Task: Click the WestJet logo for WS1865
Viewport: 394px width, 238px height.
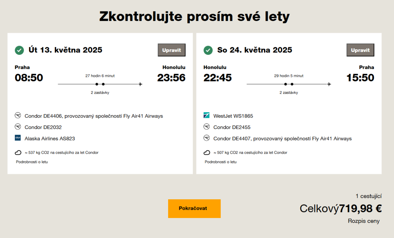Action: point(207,116)
